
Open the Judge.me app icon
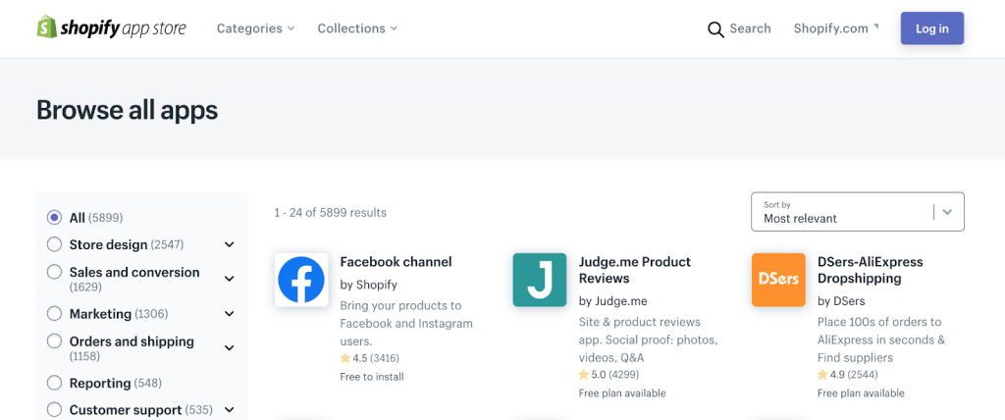point(540,280)
